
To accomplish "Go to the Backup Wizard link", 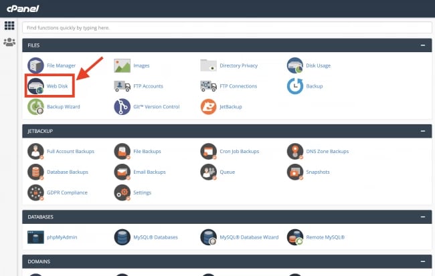I will coord(64,107).
